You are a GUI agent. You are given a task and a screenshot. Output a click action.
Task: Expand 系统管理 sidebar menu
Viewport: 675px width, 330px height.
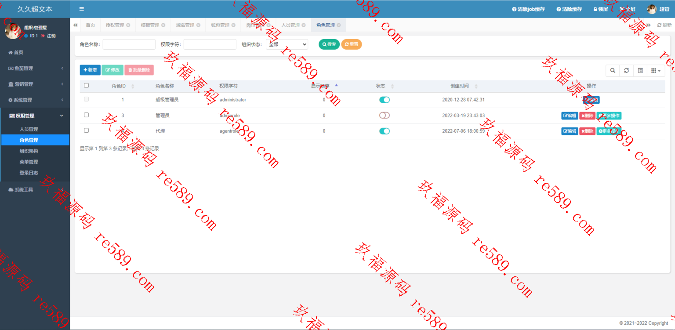click(x=35, y=100)
